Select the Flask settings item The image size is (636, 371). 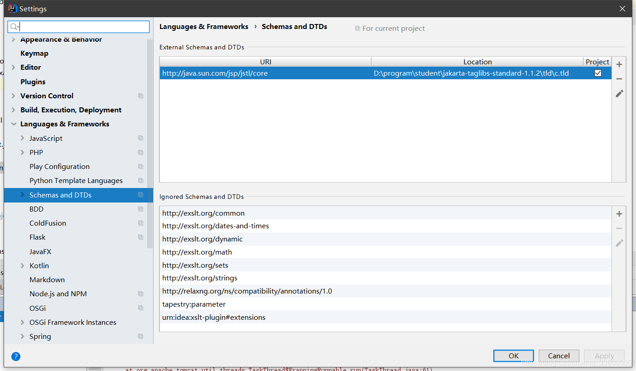point(38,237)
